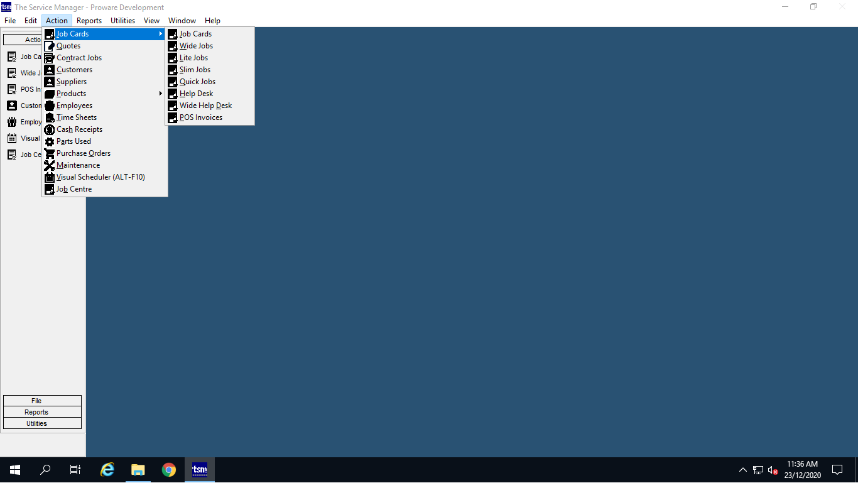The width and height of the screenshot is (858, 483).
Task: Expand the Products submenu
Action: [161, 94]
